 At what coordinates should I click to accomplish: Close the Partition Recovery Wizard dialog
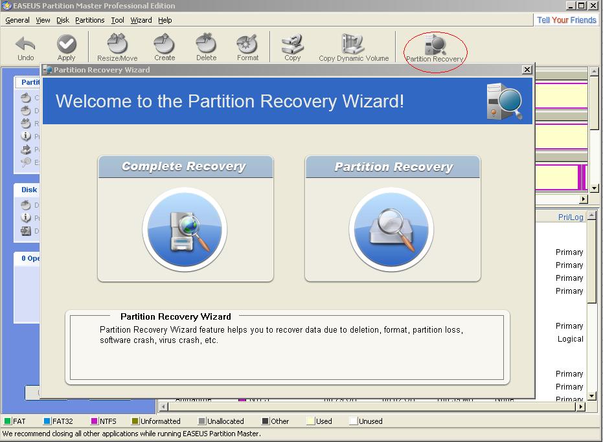(527, 69)
